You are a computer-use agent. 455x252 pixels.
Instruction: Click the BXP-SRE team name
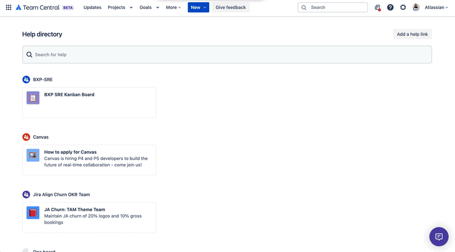click(43, 79)
